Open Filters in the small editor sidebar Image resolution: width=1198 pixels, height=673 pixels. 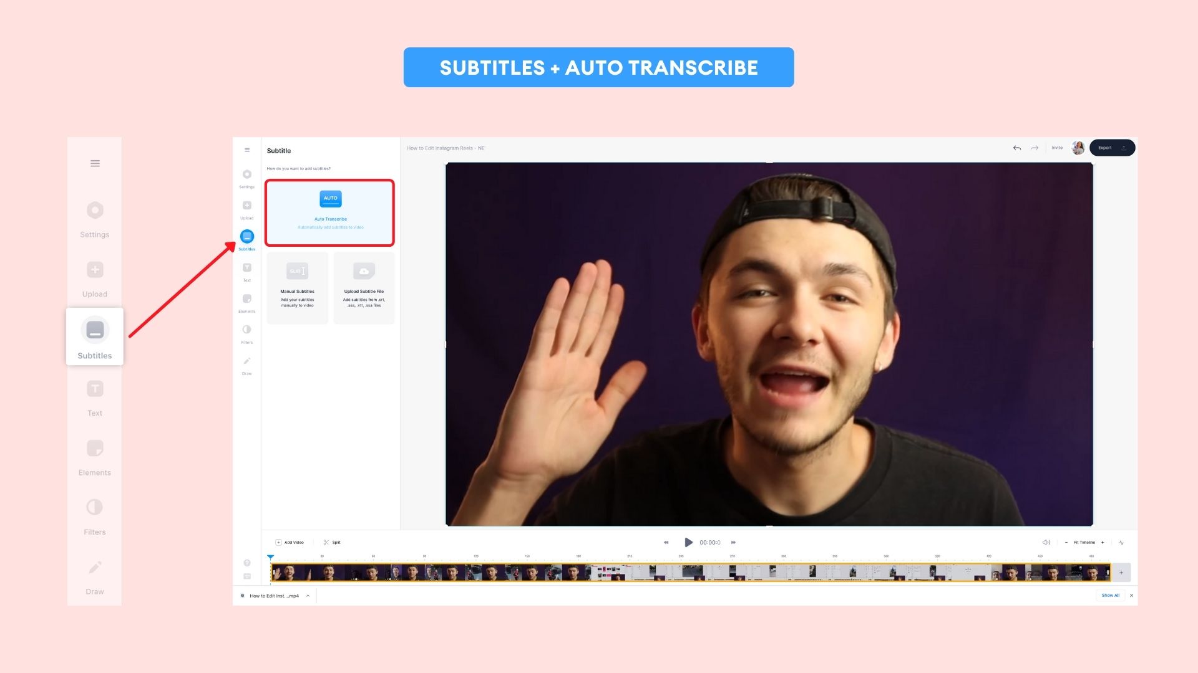click(247, 334)
